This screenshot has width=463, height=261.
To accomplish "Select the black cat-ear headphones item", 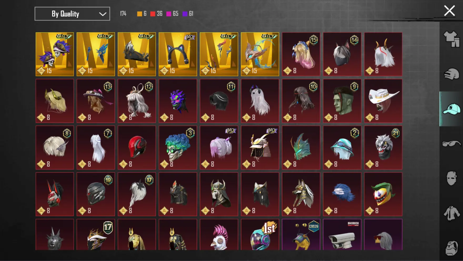I will click(x=178, y=54).
